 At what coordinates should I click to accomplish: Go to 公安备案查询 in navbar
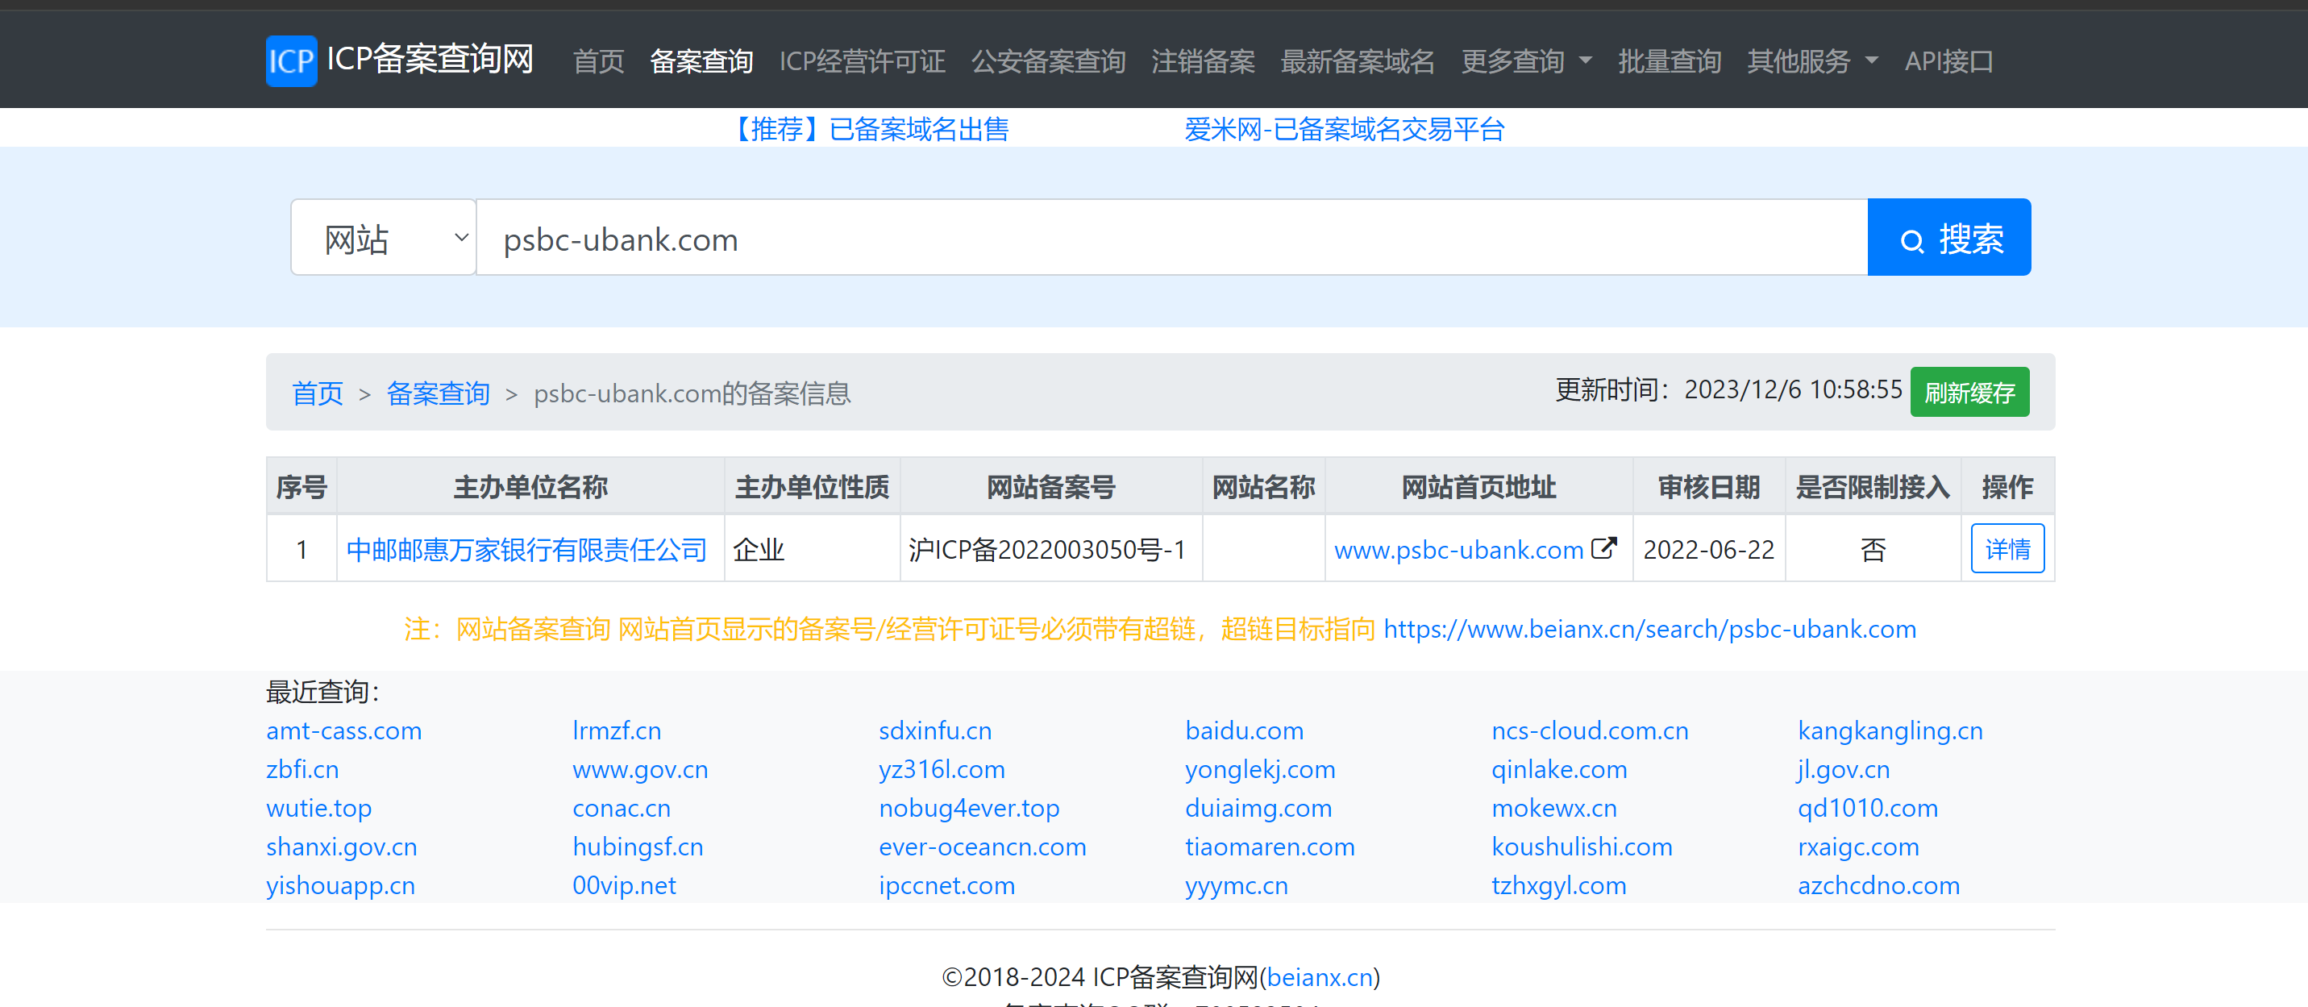pyautogui.click(x=1047, y=61)
